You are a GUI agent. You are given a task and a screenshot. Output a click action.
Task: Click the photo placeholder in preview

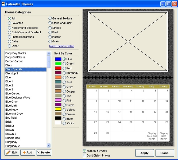128,42
